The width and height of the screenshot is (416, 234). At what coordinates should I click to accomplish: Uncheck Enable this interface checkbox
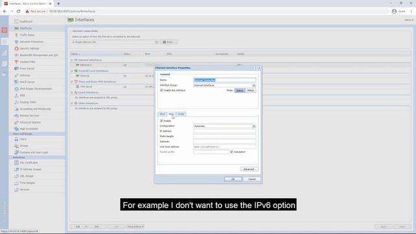pyautogui.click(x=161, y=90)
